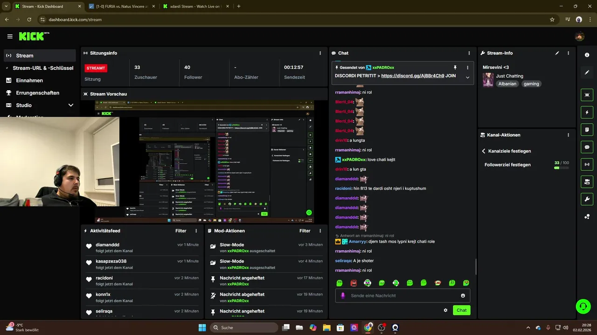Screen dimensions: 597x335
Task: Click the follower goal progress bar
Action: click(562, 167)
